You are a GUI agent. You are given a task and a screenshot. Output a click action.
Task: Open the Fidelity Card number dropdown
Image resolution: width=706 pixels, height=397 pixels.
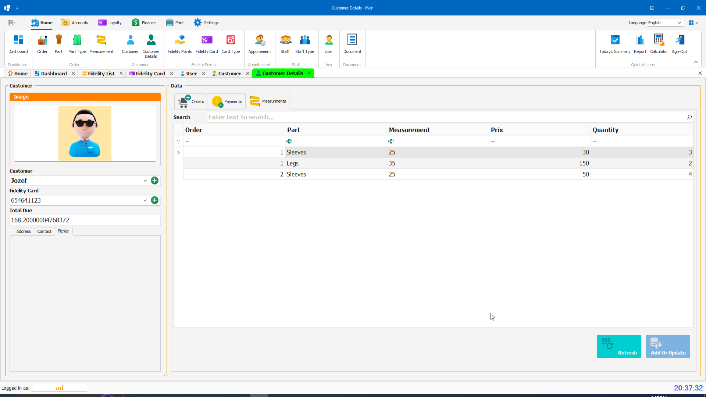pyautogui.click(x=145, y=200)
